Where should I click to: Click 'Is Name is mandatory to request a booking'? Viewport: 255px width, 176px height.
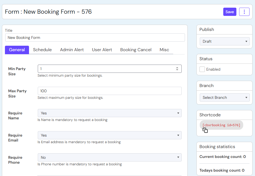(x=73, y=120)
